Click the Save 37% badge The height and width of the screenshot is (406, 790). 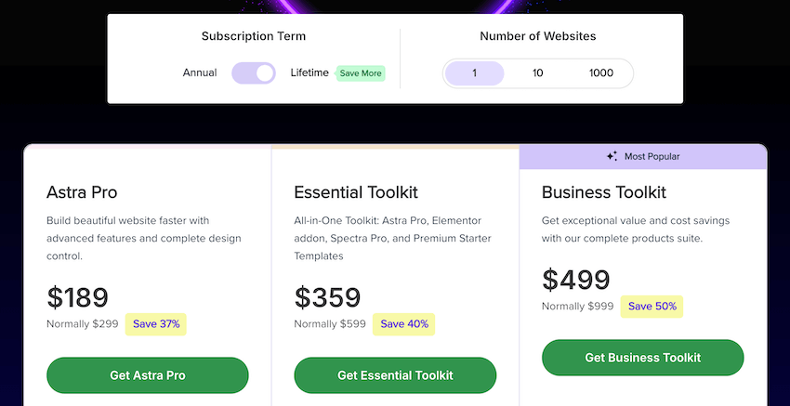[x=157, y=324]
